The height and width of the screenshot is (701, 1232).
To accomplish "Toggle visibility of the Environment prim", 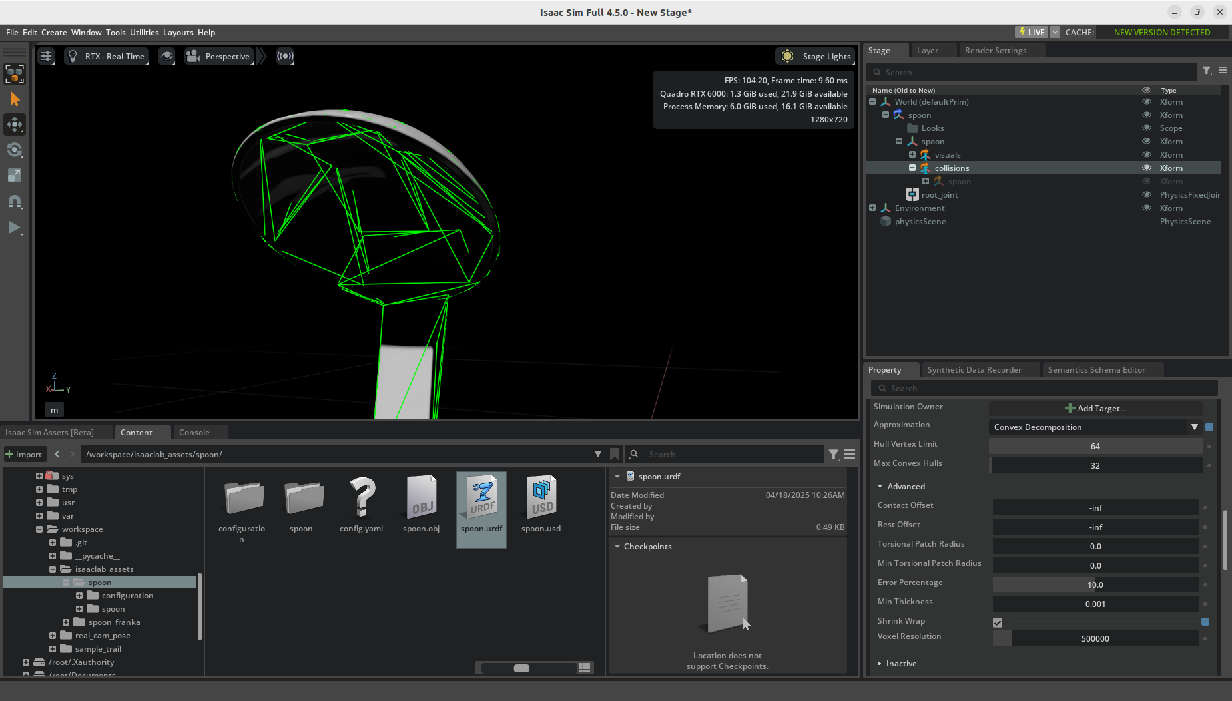I will click(1147, 208).
